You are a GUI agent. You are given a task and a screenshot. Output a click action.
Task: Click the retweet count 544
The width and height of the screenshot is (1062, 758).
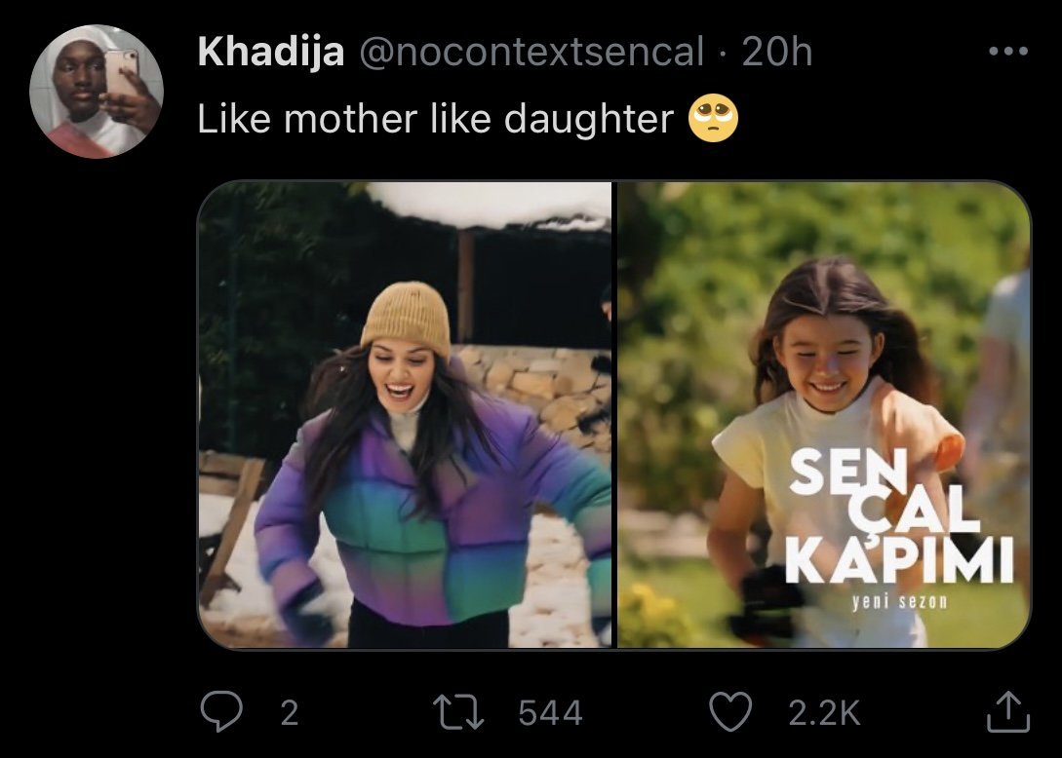click(x=550, y=713)
